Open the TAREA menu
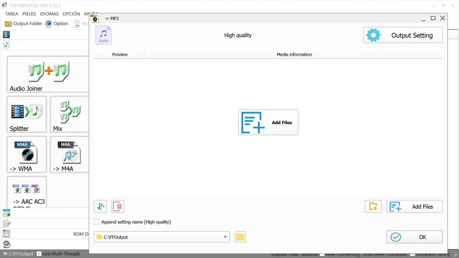The width and height of the screenshot is (459, 258). [12, 14]
